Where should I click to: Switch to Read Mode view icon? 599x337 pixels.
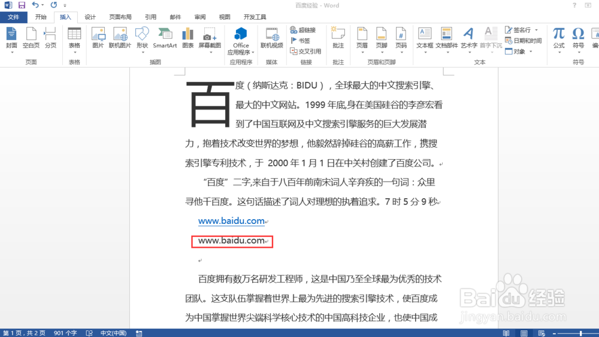506,333
